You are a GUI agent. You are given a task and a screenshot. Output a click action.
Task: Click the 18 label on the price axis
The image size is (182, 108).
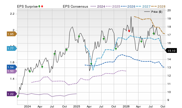pyautogui.click(x=169, y=27)
